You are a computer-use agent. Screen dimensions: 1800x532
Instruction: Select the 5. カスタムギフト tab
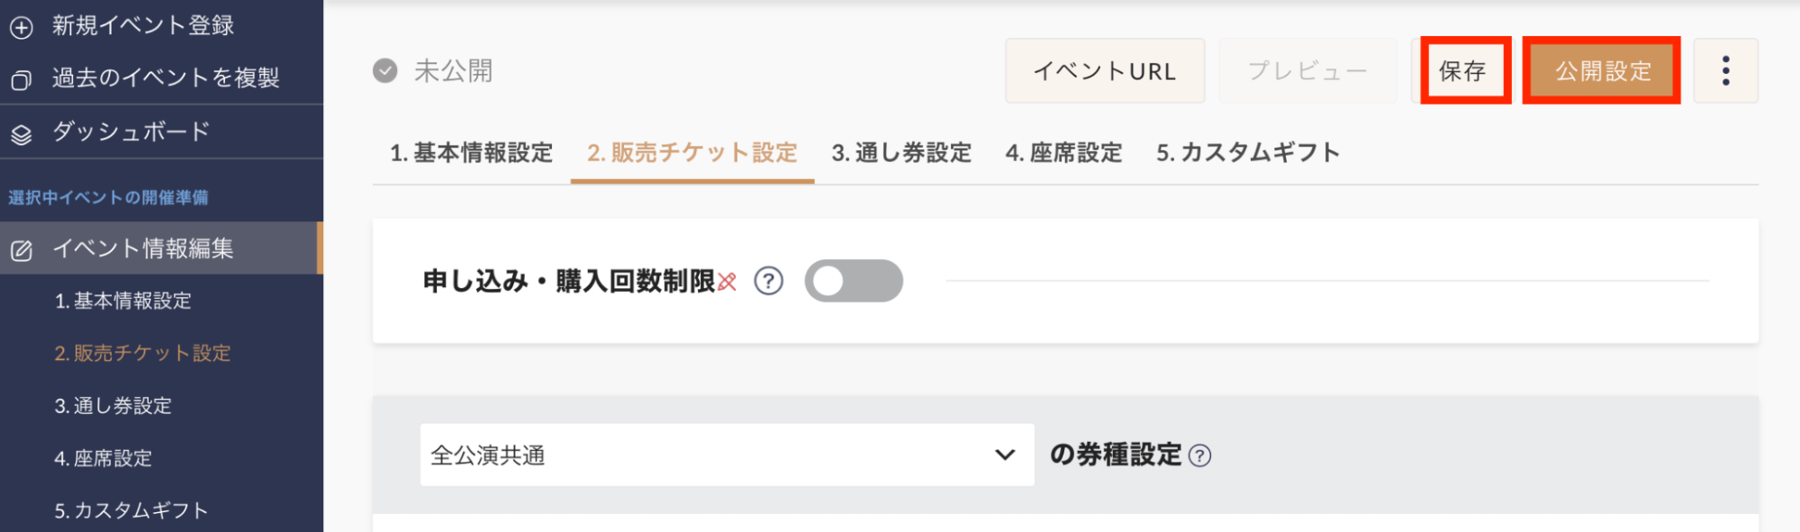pyautogui.click(x=1248, y=153)
